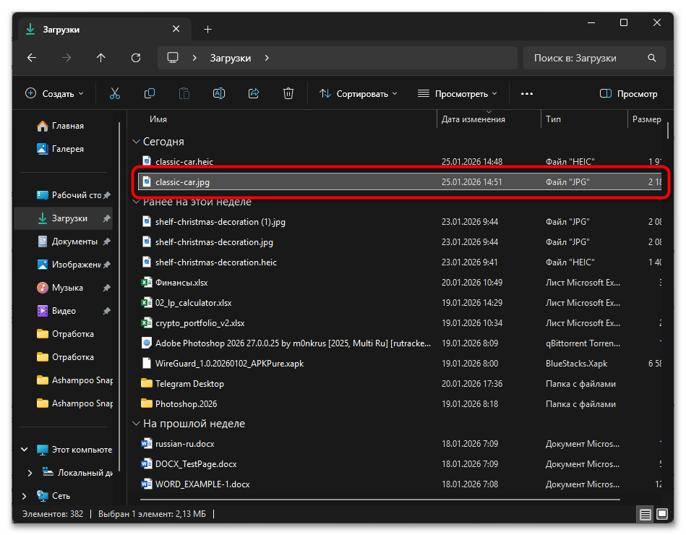Open the Создать dropdown menu
Screen dimensions: 686x535
coord(54,93)
